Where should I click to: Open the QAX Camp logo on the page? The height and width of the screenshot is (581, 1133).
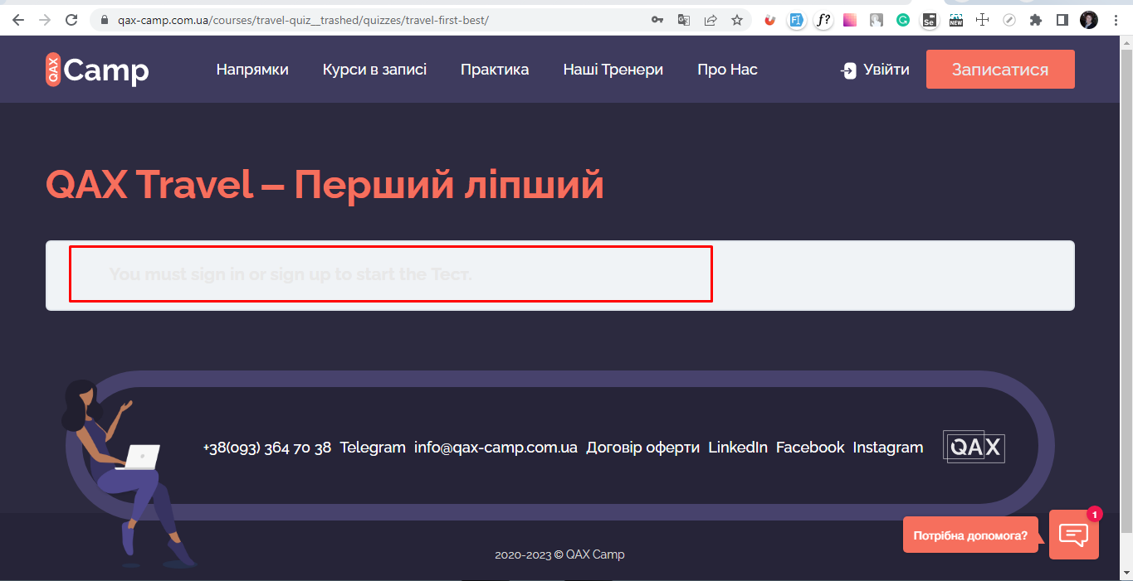[95, 70]
